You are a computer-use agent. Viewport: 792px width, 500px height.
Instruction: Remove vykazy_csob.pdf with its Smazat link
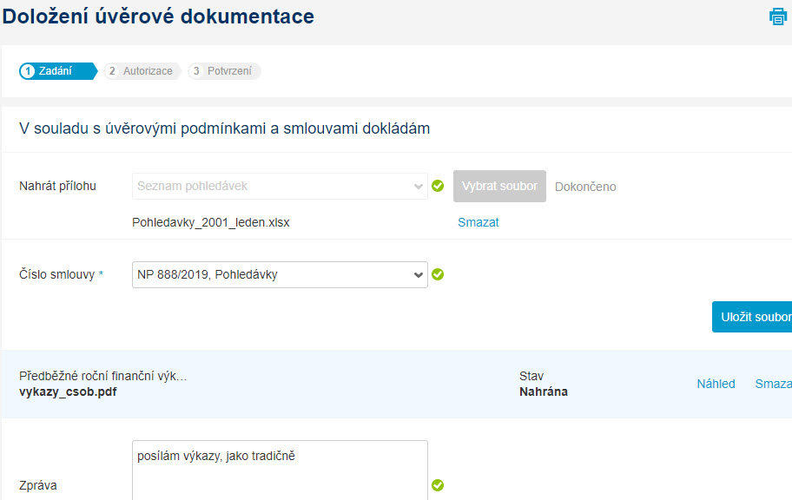click(773, 384)
